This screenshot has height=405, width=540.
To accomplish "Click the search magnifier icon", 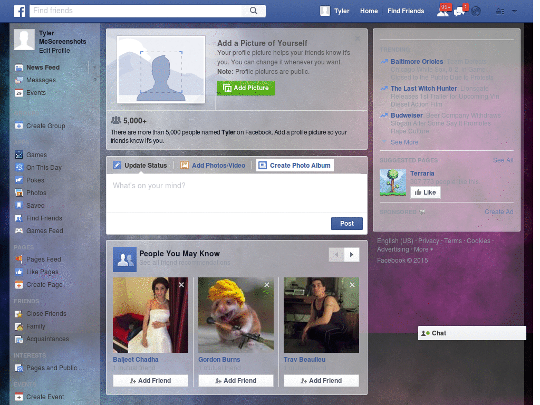I will point(254,11).
